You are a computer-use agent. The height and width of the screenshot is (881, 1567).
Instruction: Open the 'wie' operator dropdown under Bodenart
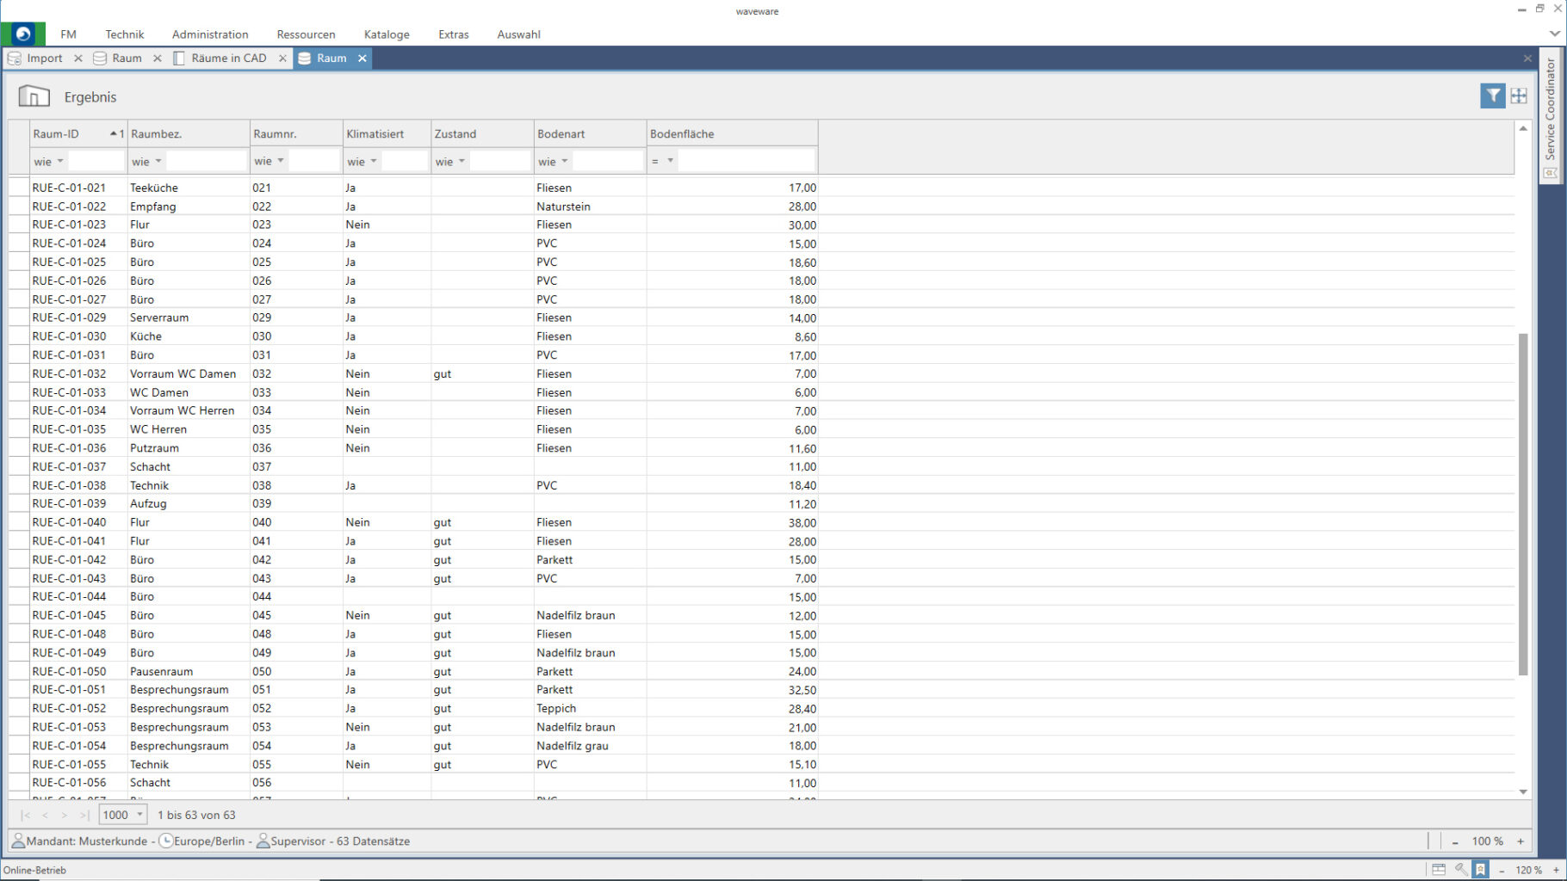565,162
